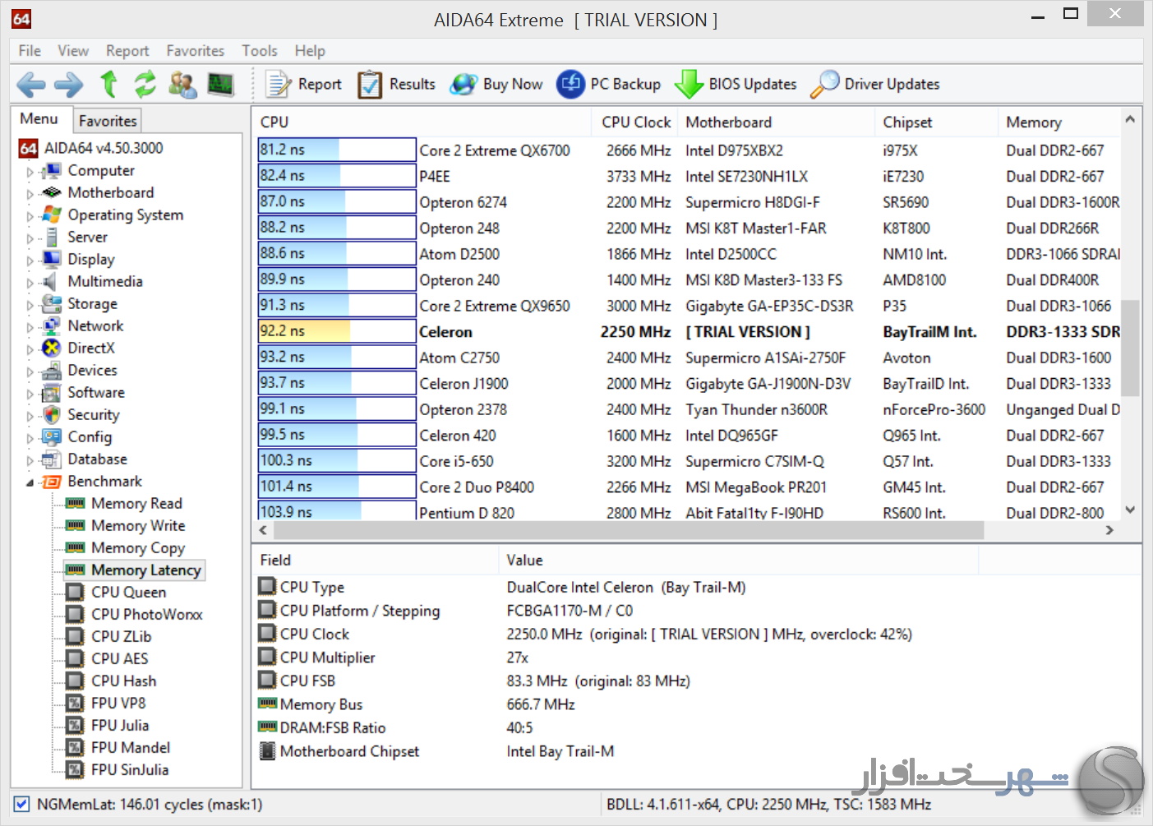
Task: Select the Database icon in tree
Action: point(52,459)
